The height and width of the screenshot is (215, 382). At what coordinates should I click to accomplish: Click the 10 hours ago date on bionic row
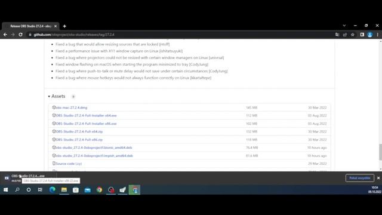click(x=317, y=148)
